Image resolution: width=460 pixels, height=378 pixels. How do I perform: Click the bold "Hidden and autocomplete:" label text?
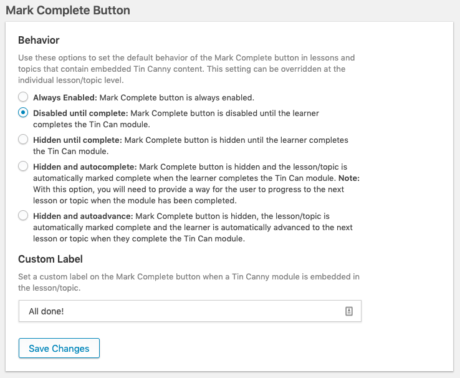pos(85,167)
